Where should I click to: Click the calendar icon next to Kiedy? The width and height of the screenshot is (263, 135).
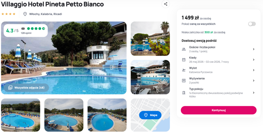click(184, 60)
